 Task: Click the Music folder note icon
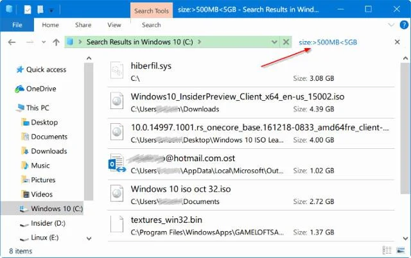25,166
